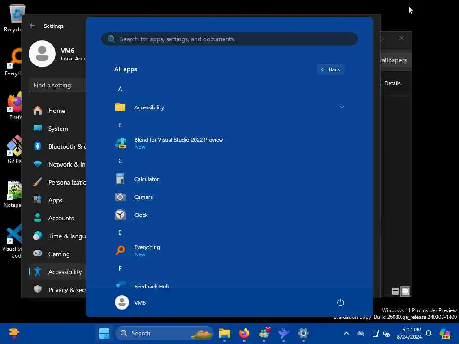
Task: Jump to letter A section header
Action: coord(120,89)
